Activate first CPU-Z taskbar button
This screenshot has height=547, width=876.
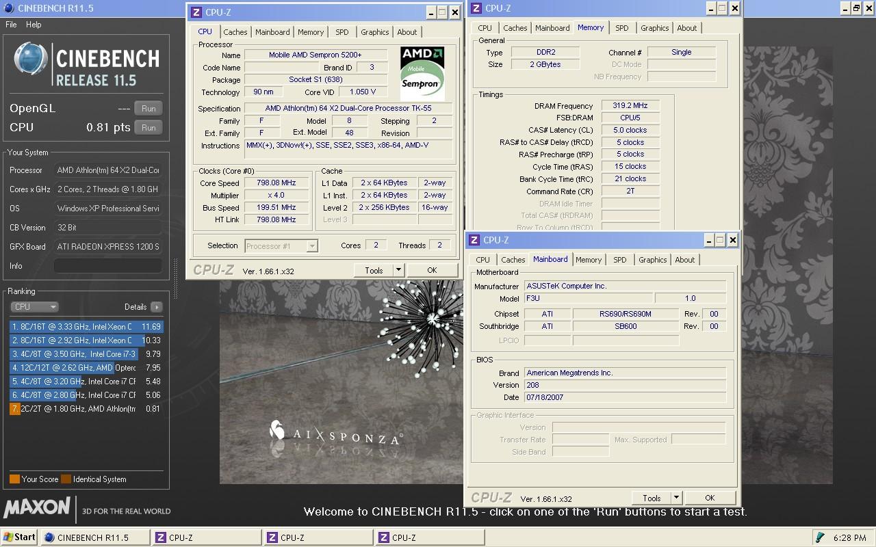pyautogui.click(x=207, y=537)
